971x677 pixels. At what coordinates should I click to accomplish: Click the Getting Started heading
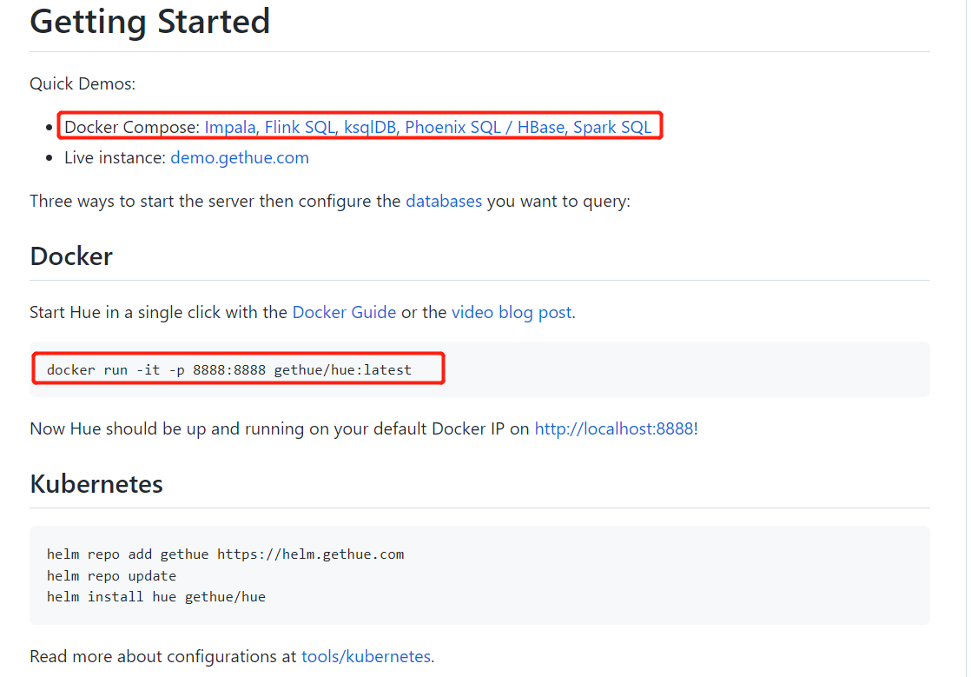coord(150,22)
